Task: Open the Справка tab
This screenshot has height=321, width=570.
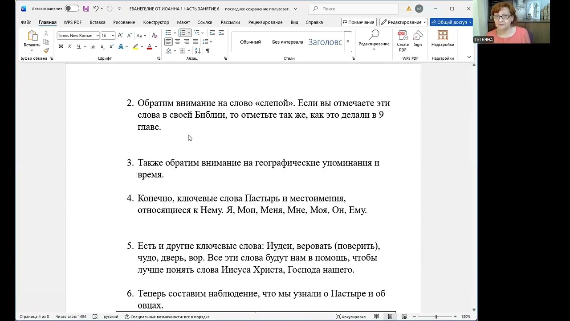Action: point(314,22)
